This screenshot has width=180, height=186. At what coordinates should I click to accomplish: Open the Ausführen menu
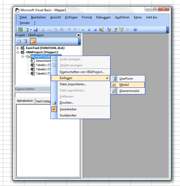[122, 17]
